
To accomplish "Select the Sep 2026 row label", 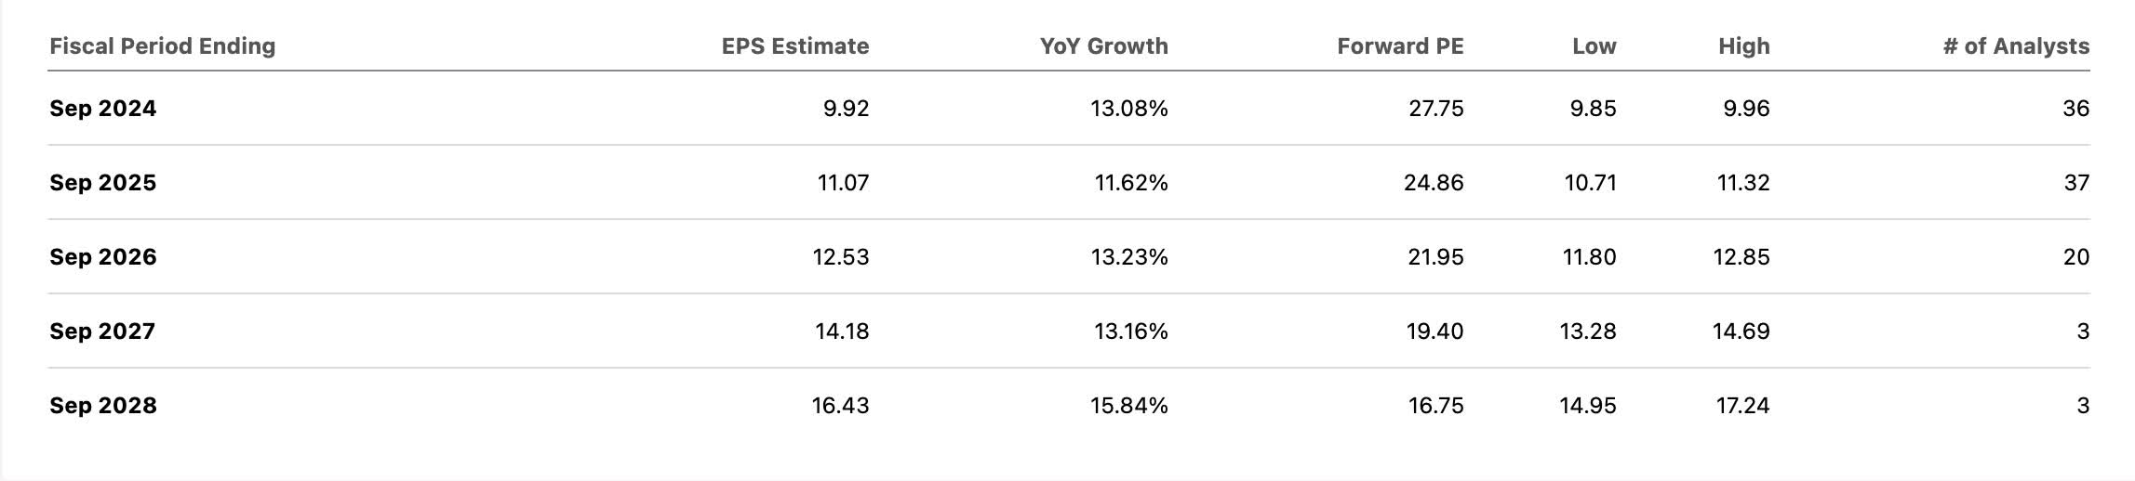I will [103, 257].
